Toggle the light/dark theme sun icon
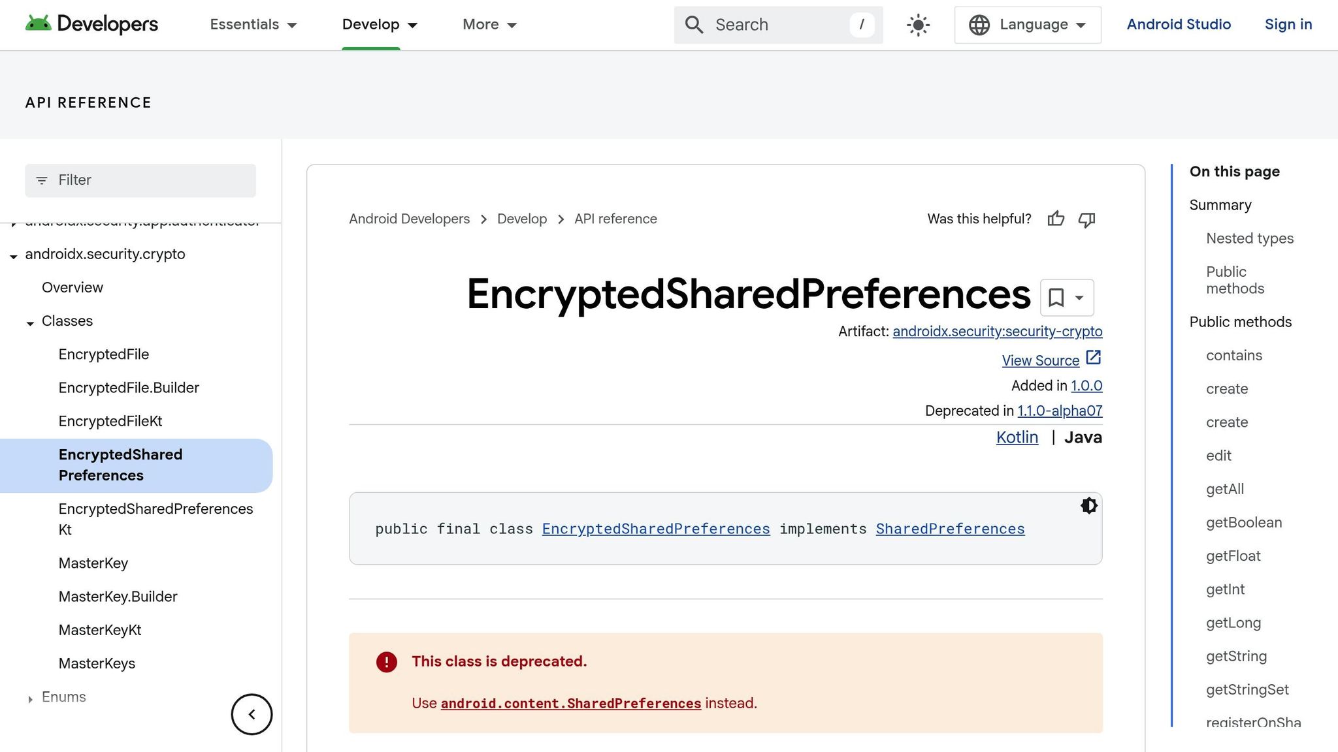1338x752 pixels. [918, 25]
